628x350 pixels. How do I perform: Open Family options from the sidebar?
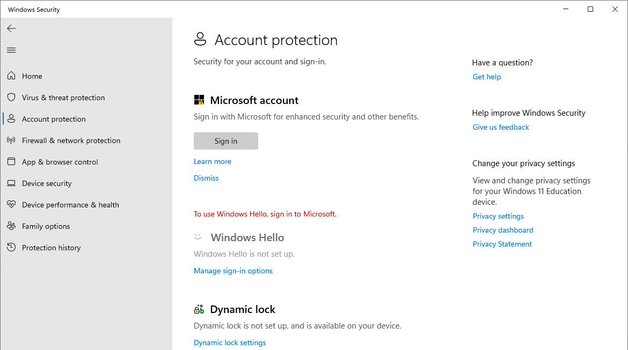pyautogui.click(x=46, y=226)
